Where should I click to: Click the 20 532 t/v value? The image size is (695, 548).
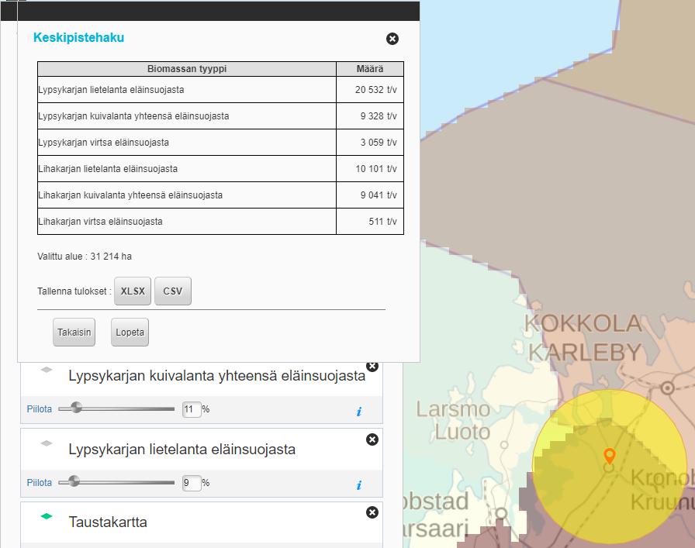(376, 89)
